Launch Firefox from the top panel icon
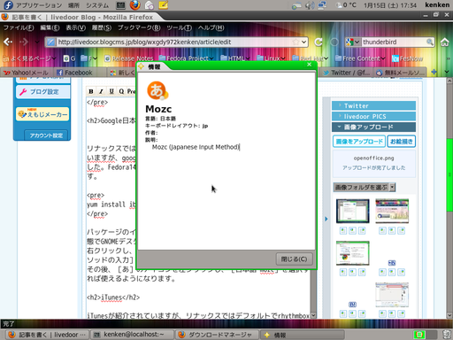 [x=135, y=5]
